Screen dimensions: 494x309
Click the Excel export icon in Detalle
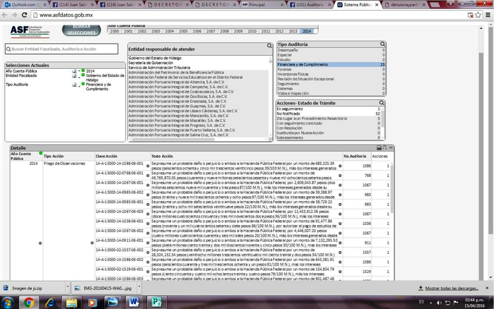pos(385,148)
